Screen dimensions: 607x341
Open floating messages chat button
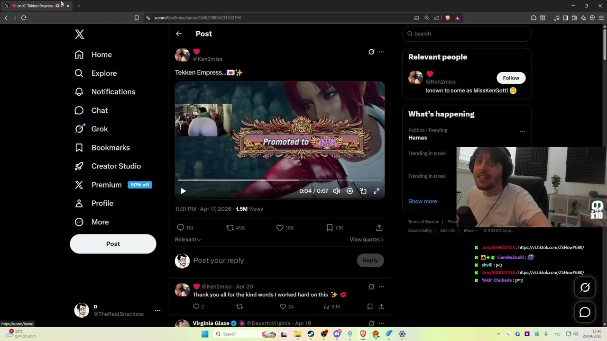585,312
